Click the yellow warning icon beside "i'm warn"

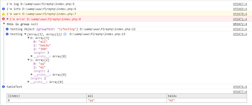pyautogui.click(x=3, y=14)
